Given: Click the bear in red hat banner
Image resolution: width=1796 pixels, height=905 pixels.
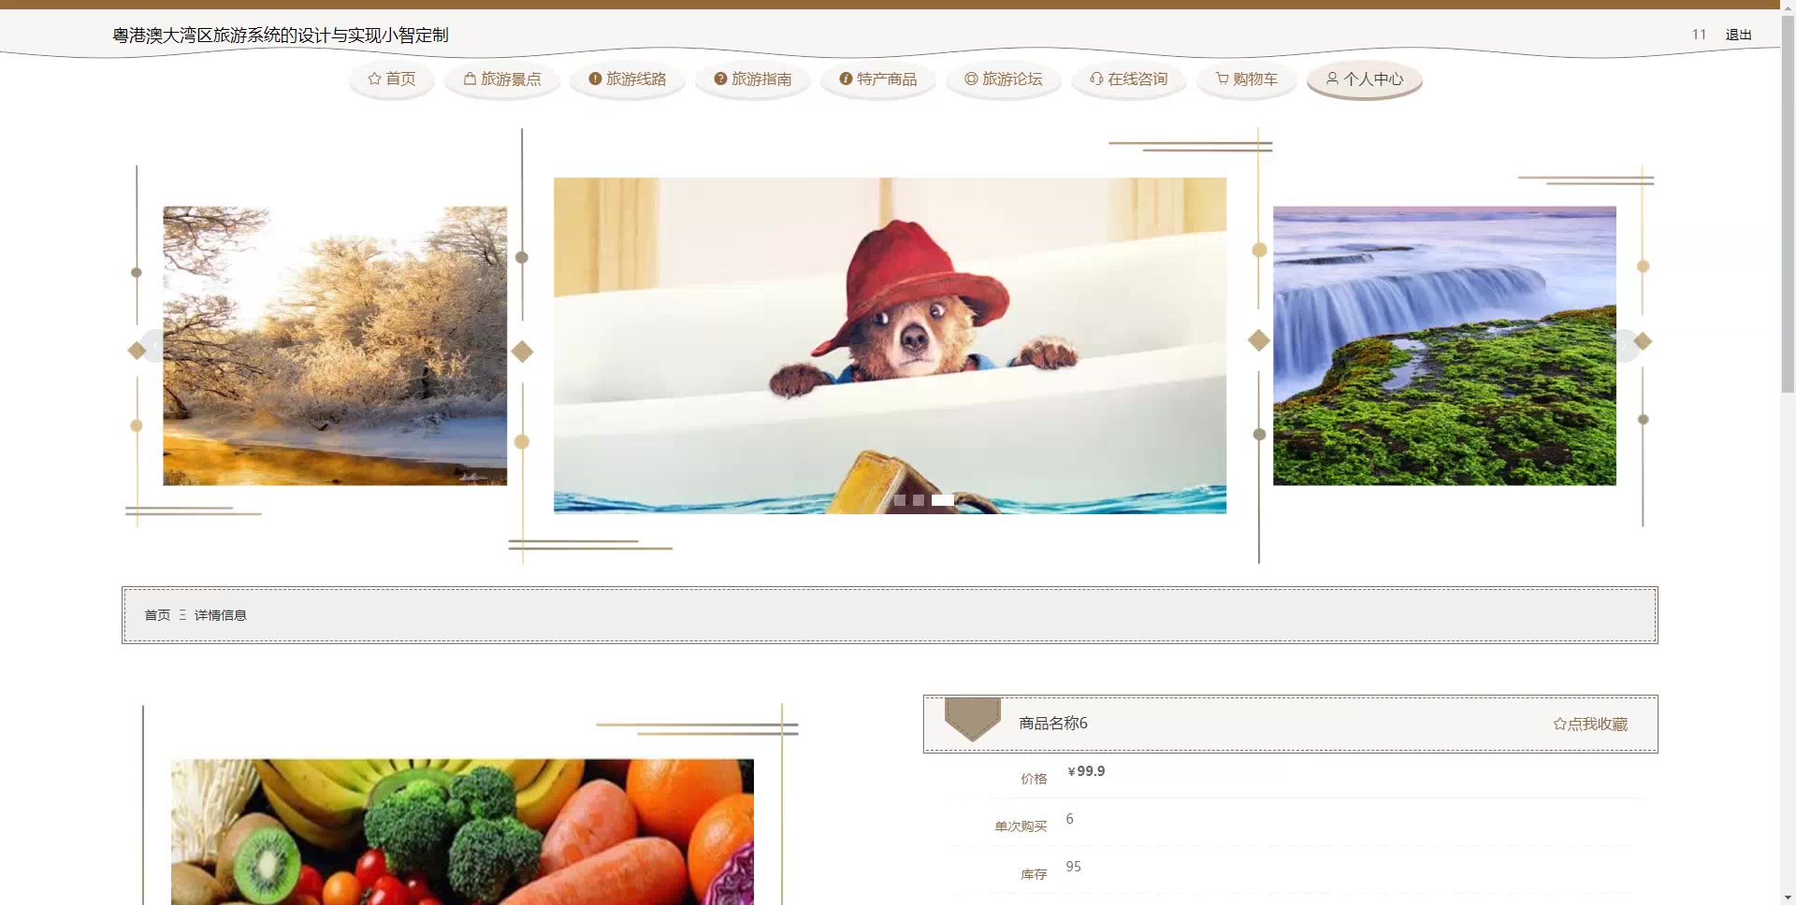Looking at the screenshot, I should (890, 346).
